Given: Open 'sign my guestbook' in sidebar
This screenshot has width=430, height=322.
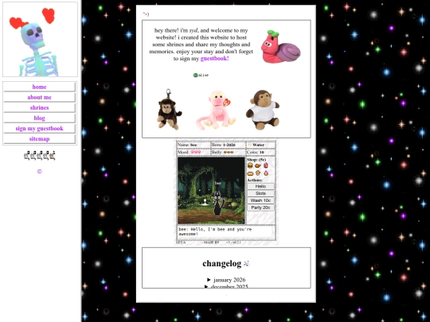Looking at the screenshot, I should [x=40, y=129].
